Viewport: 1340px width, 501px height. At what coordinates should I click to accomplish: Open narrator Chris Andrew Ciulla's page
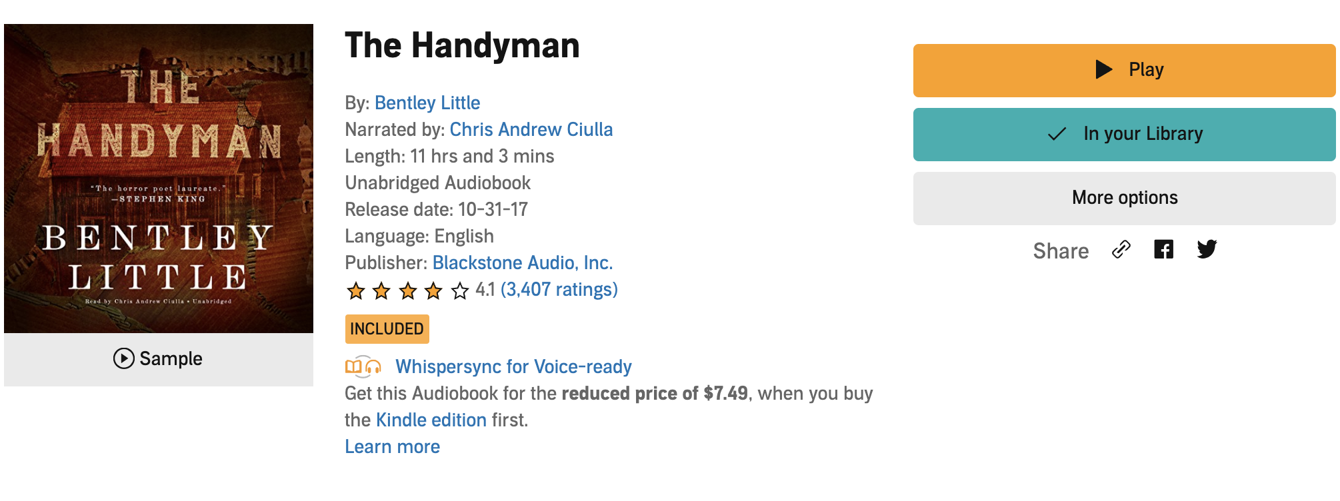point(531,129)
